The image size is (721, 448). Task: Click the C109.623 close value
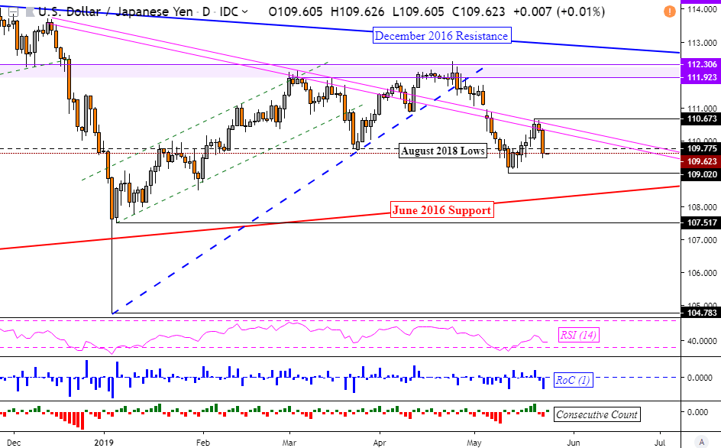pyautogui.click(x=479, y=11)
